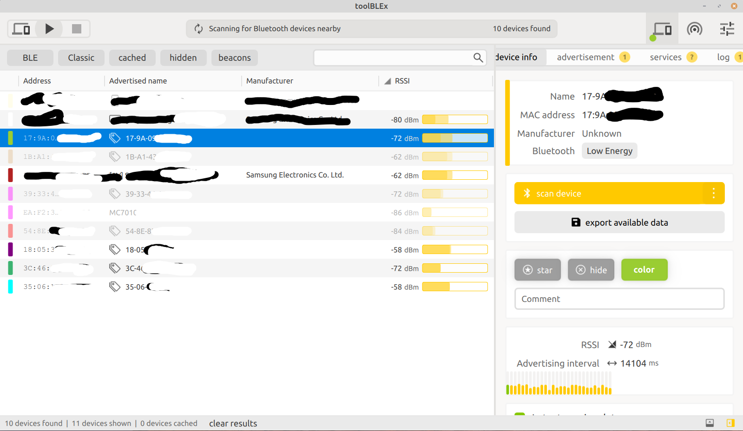Toggle the hidden devices filter
This screenshot has height=431, width=743.
184,58
